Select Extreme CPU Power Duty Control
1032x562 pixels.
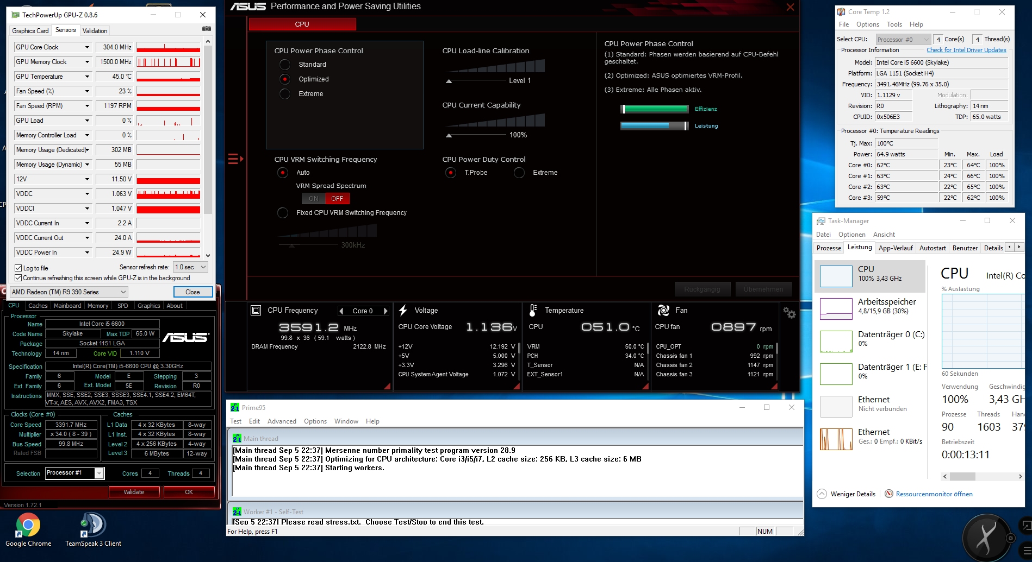[519, 173]
